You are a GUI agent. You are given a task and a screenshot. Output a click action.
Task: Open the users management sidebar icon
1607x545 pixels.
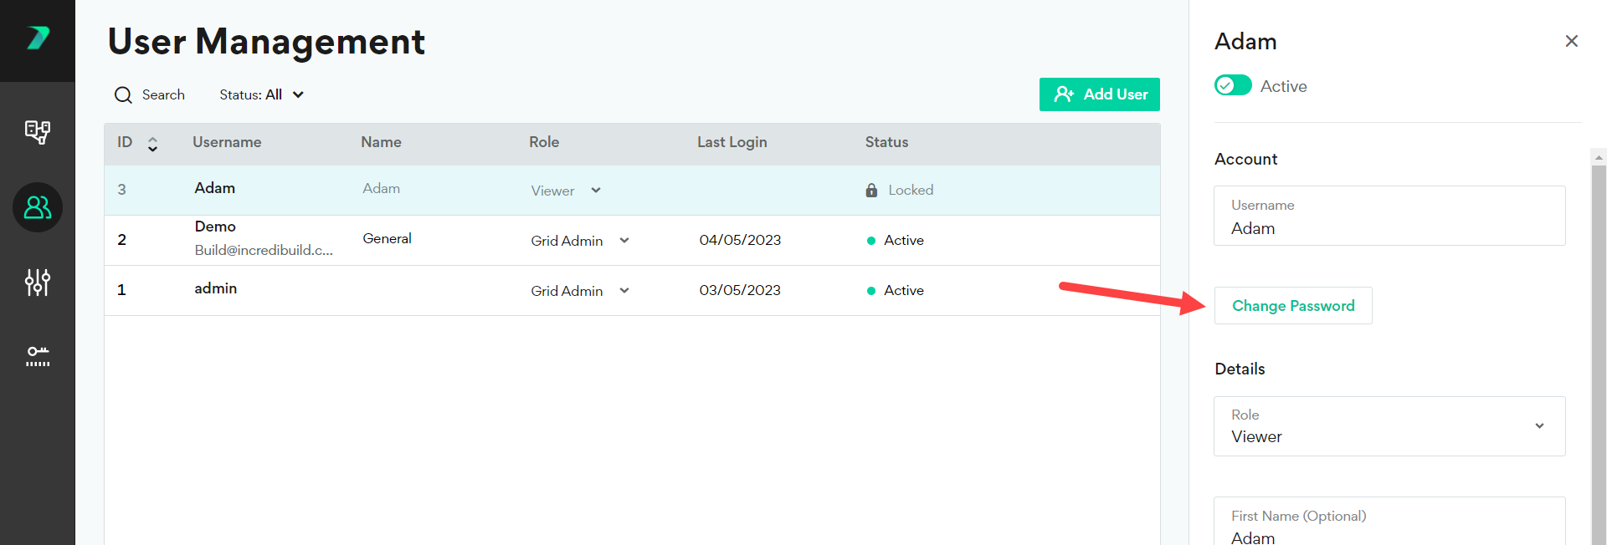pyautogui.click(x=38, y=207)
